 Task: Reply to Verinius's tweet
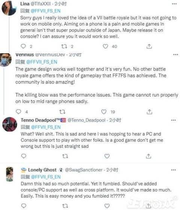(18, 112)
